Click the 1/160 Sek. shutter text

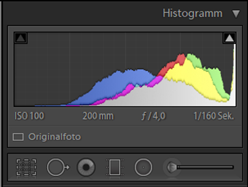point(213,116)
